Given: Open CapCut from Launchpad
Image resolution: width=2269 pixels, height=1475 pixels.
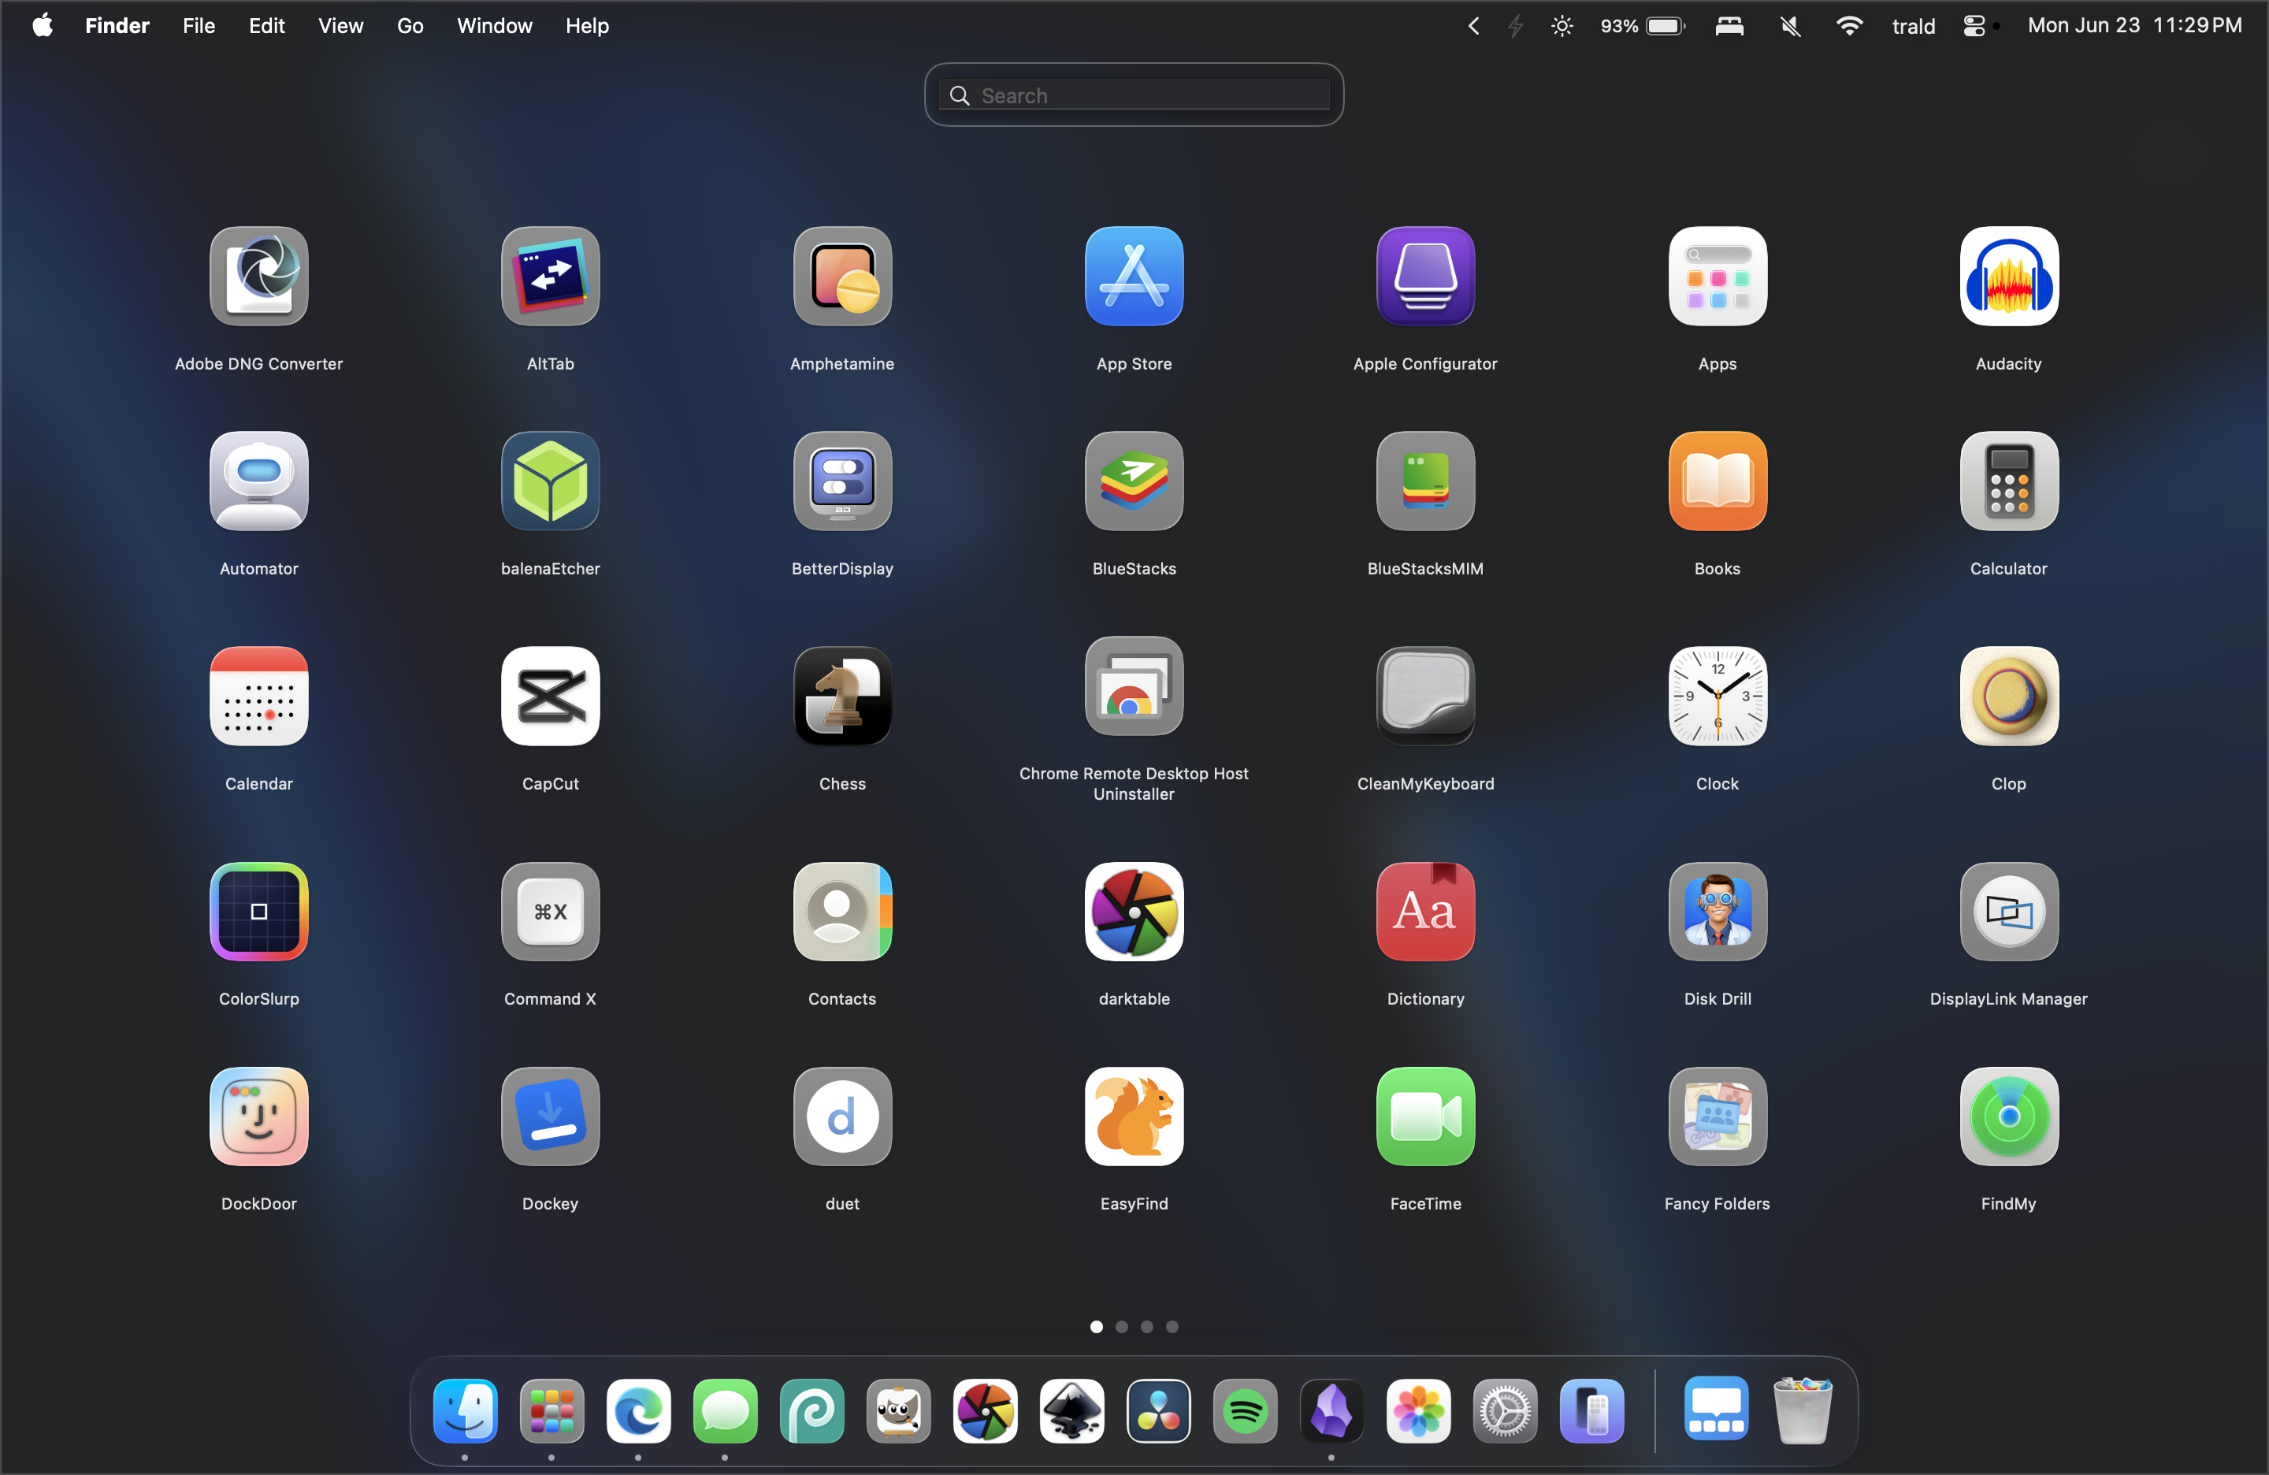Looking at the screenshot, I should [x=550, y=696].
